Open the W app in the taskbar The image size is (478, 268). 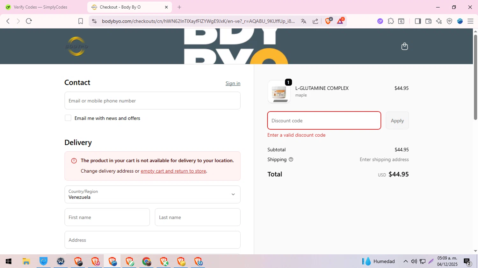pos(61,261)
